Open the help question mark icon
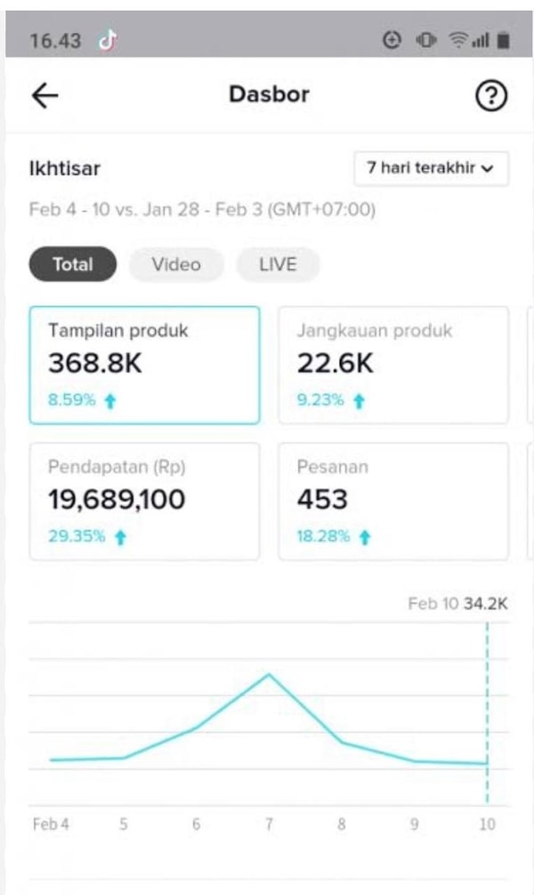This screenshot has height=895, width=534. (490, 95)
